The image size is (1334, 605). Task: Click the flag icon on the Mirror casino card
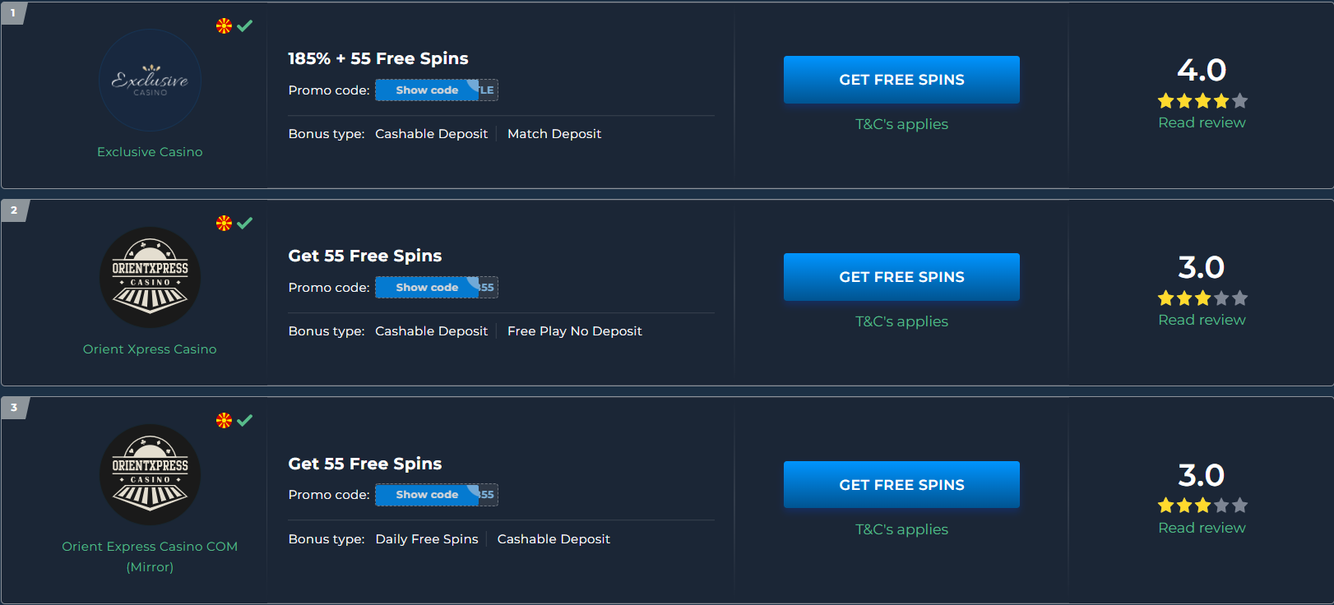tap(224, 420)
